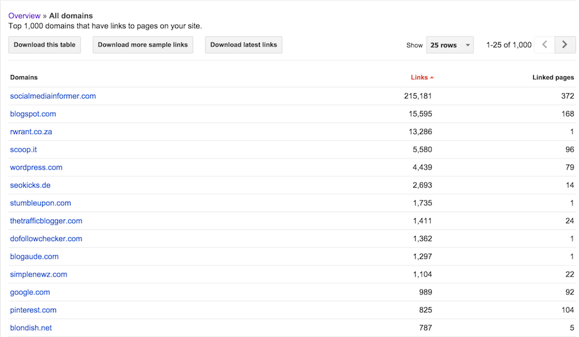Select 96 linked pages for scoop.it

[570, 149]
